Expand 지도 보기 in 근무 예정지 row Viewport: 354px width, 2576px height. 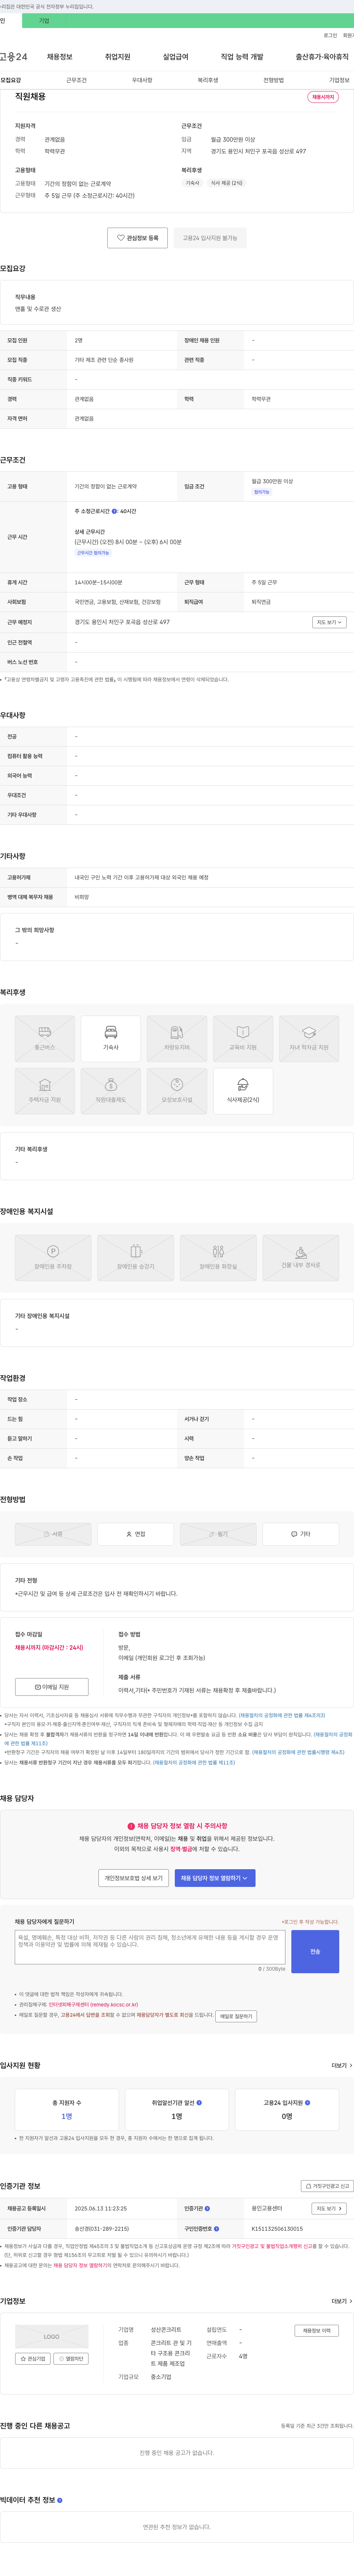pyautogui.click(x=329, y=622)
